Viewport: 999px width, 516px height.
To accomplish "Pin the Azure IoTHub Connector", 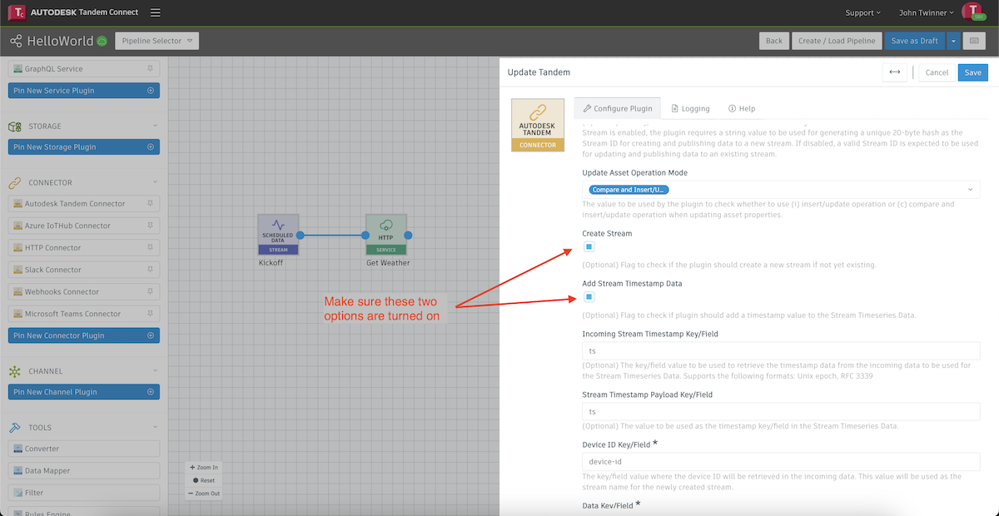I will tap(151, 226).
